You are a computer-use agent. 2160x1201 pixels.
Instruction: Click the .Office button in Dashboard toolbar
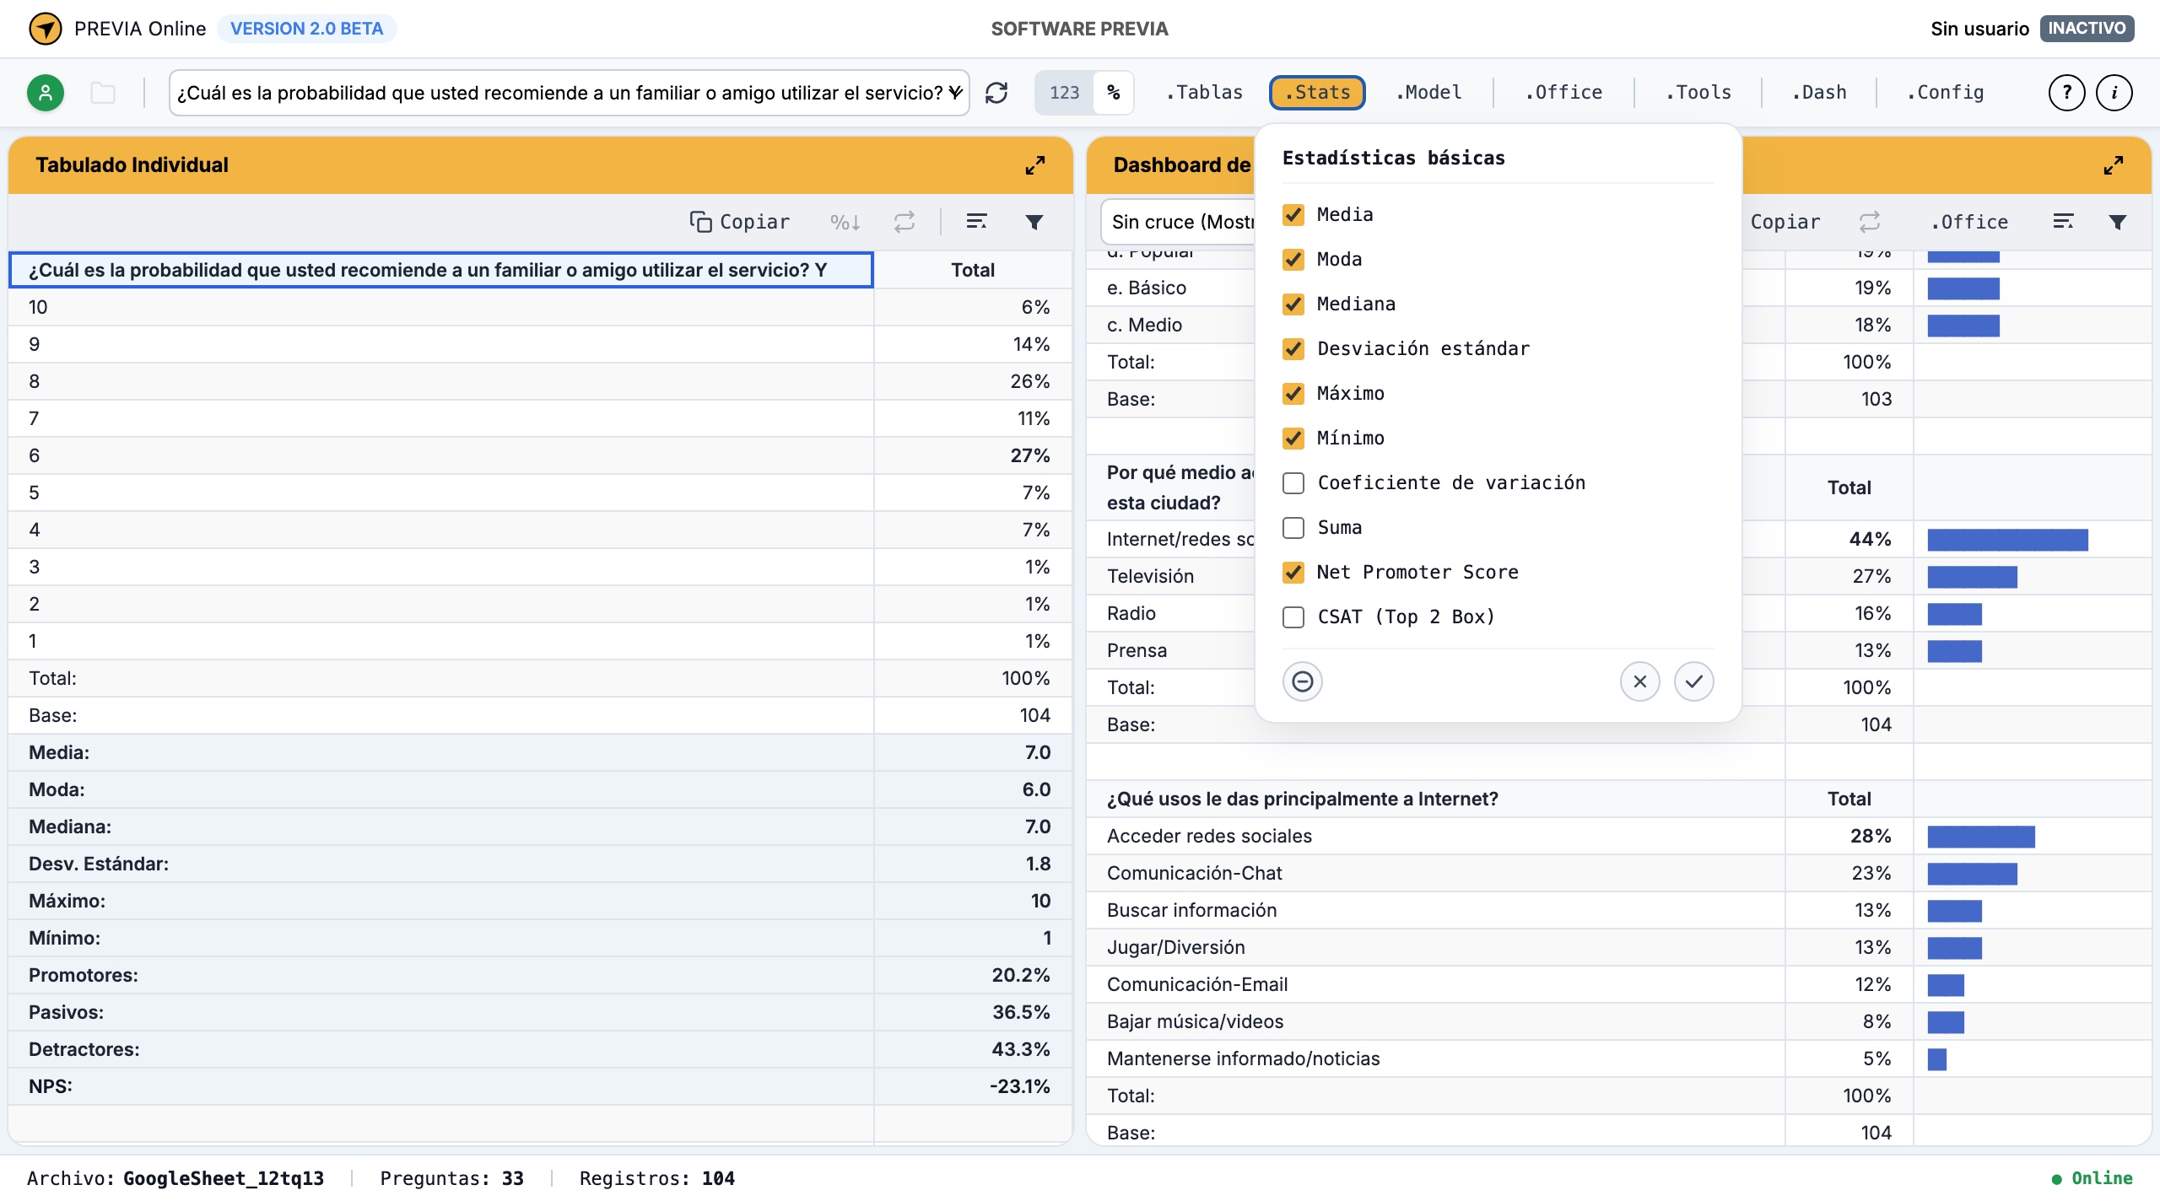(x=1969, y=222)
